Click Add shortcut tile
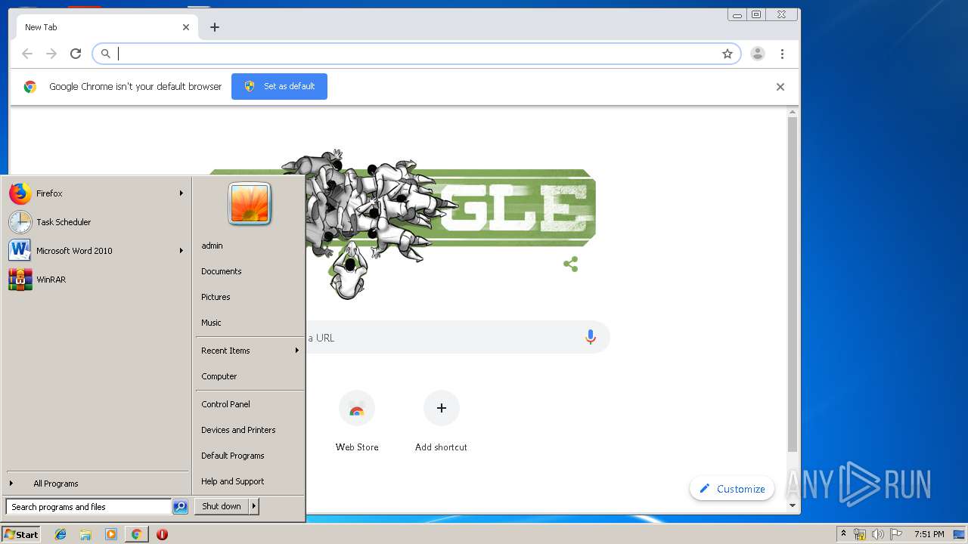Viewport: 968px width, 544px height. pyautogui.click(x=442, y=422)
